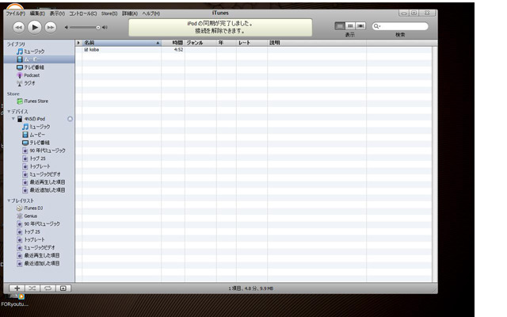Collapse the デバイス section

(x=9, y=111)
